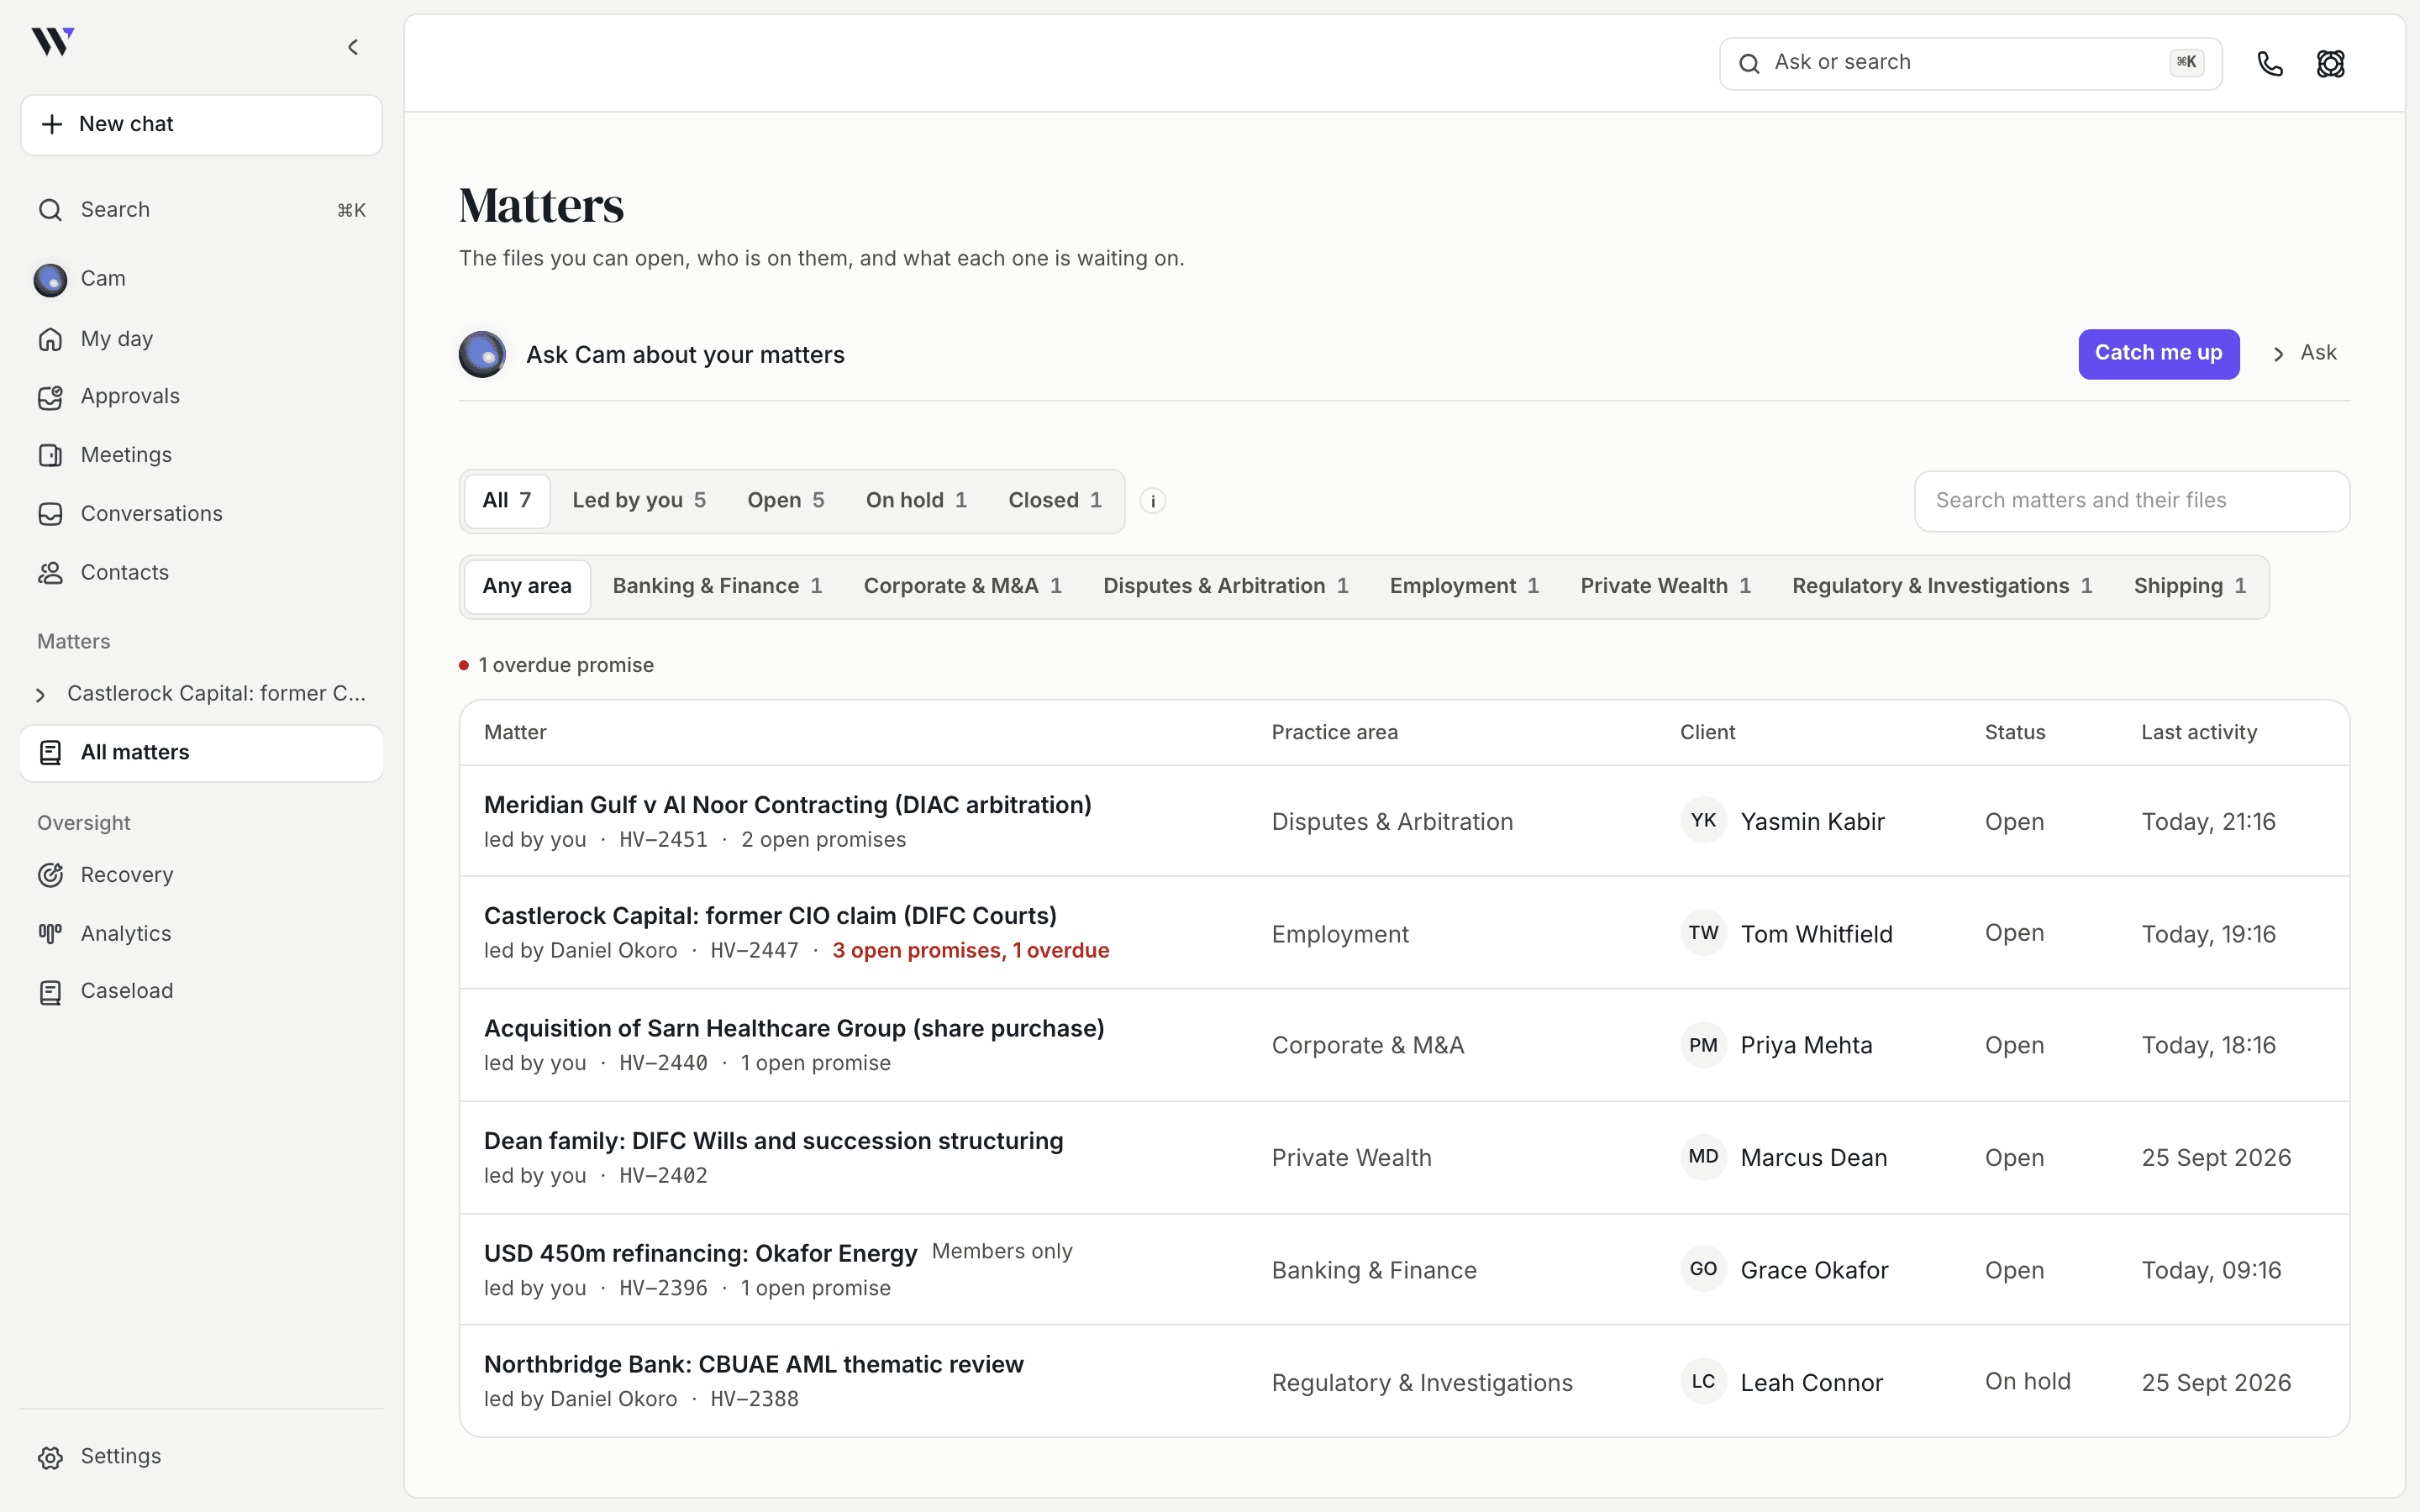Go to My day in sidebar
The width and height of the screenshot is (2420, 1512).
click(x=200, y=339)
